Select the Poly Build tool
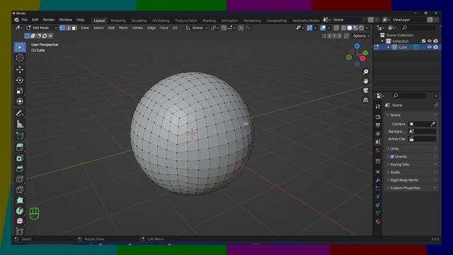The height and width of the screenshot is (255, 453). click(x=20, y=200)
